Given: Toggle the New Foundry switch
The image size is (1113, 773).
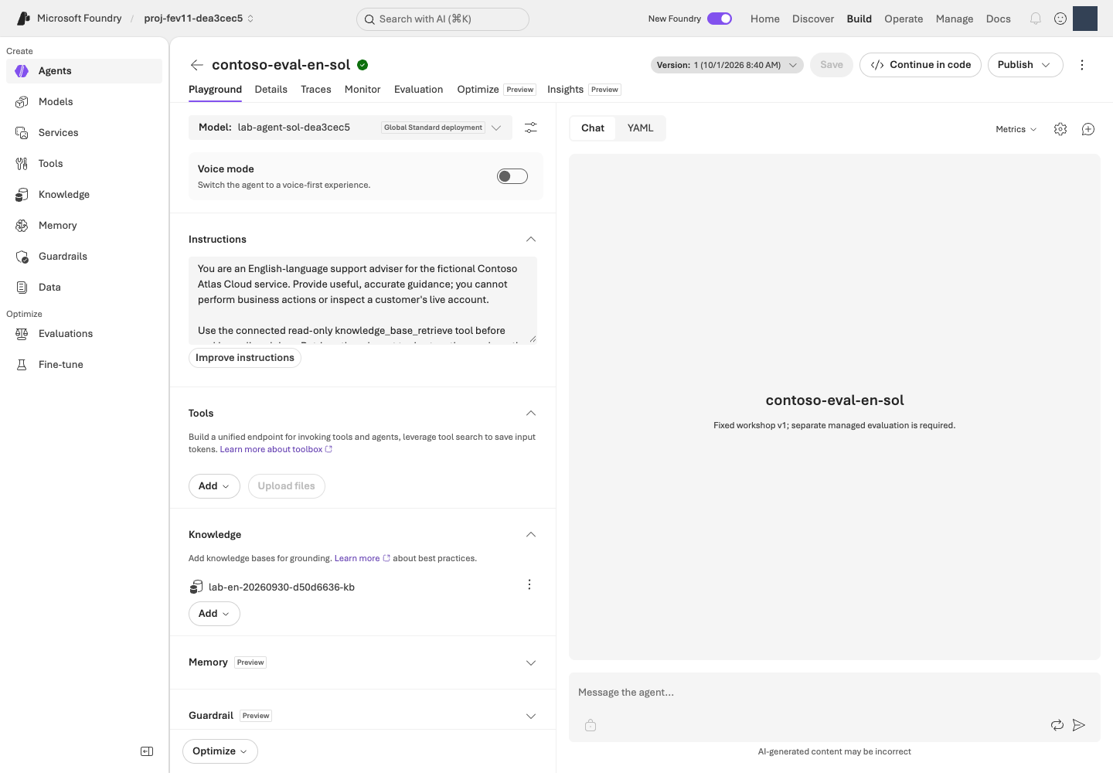Looking at the screenshot, I should pos(720,19).
